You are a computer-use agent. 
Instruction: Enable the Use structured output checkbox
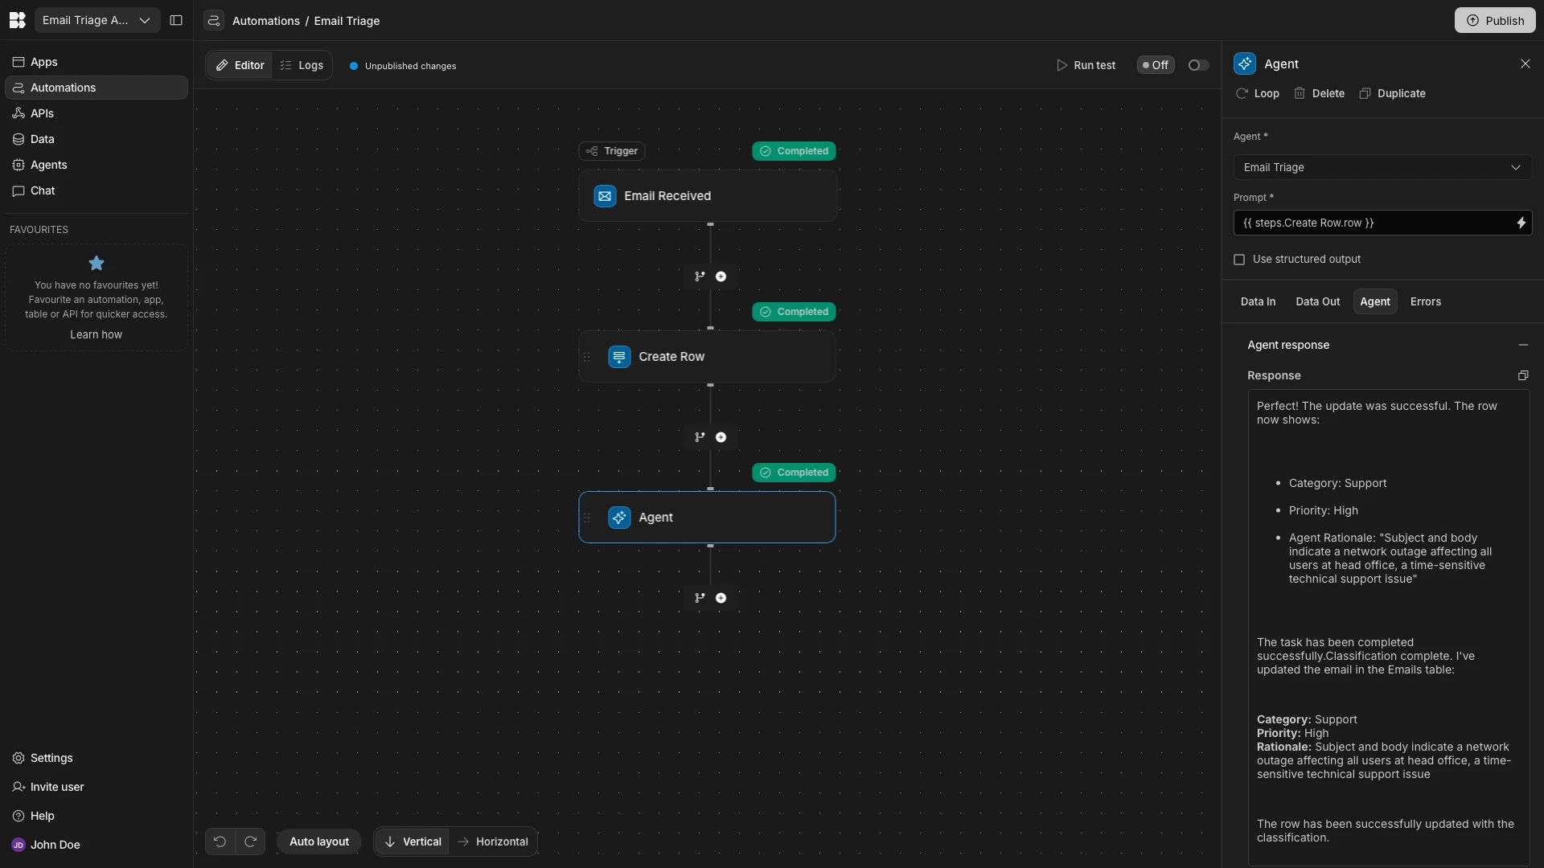1239,260
